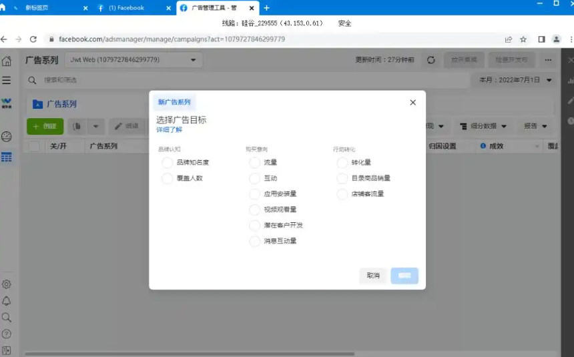Click the right panel clock history icon
The height and width of the screenshot is (357, 574).
[x=571, y=121]
